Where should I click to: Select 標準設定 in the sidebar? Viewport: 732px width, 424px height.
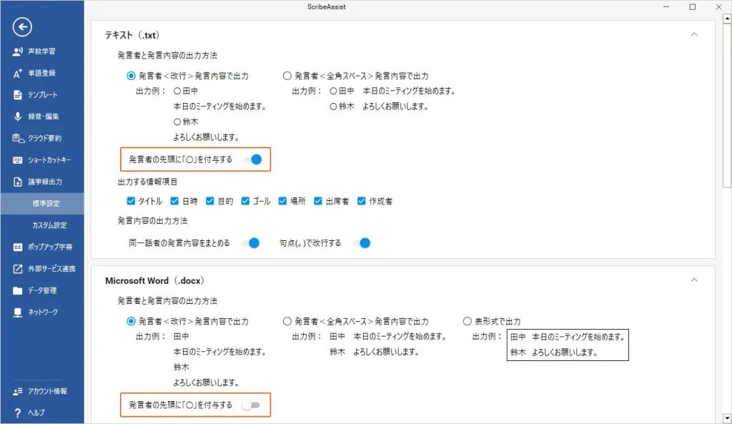pyautogui.click(x=46, y=204)
